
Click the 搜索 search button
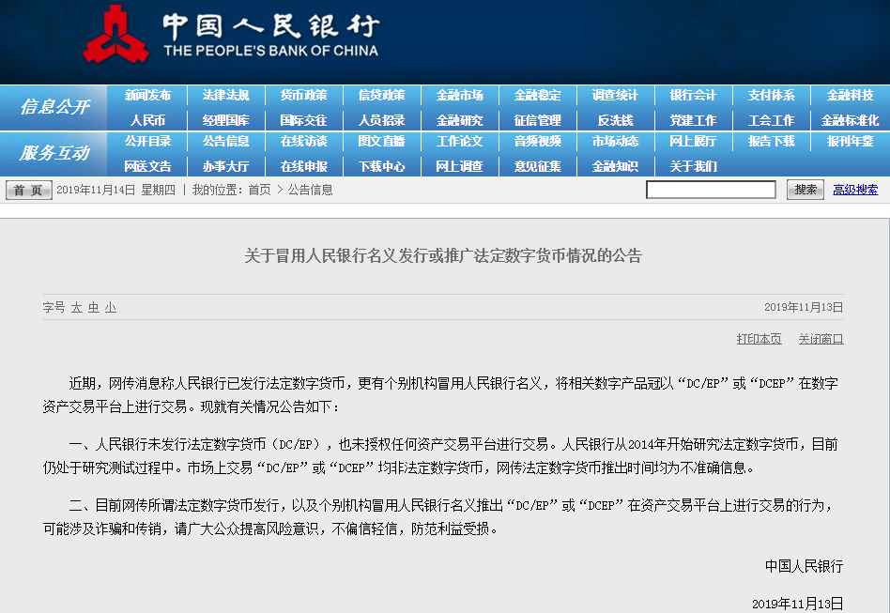(x=804, y=188)
